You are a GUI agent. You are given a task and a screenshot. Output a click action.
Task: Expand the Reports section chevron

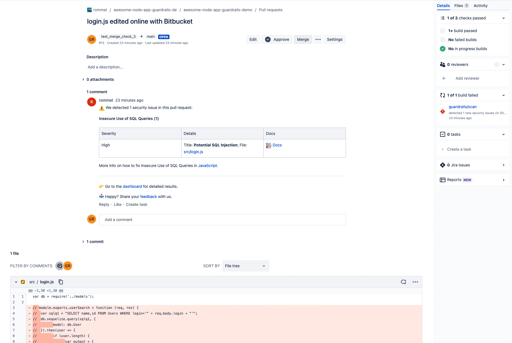pyautogui.click(x=504, y=180)
